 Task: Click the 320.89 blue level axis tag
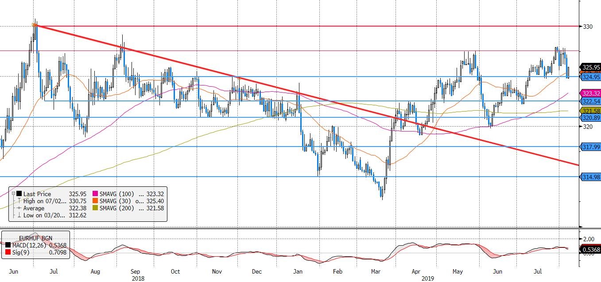(590, 118)
